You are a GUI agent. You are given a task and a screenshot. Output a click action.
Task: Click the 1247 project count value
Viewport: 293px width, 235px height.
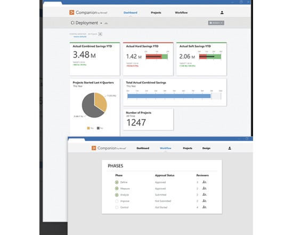coord(136,123)
